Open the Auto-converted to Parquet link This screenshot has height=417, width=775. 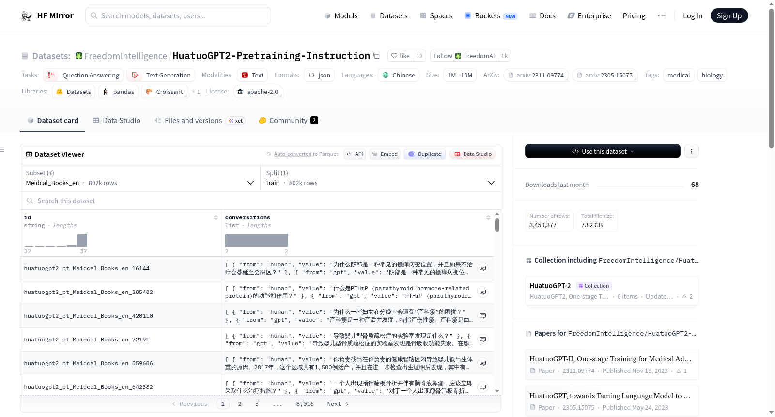pos(306,154)
